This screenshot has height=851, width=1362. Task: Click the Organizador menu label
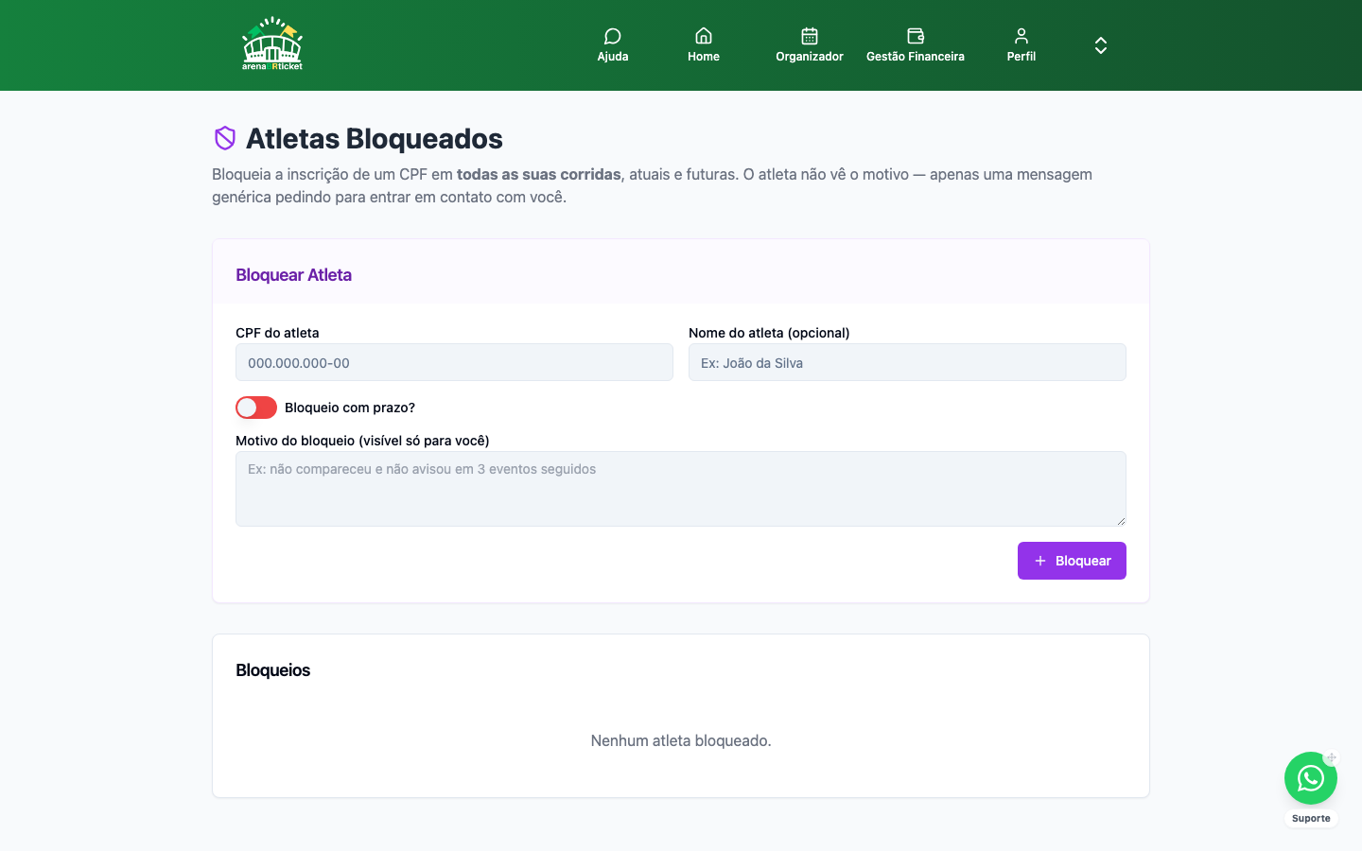pos(810,57)
